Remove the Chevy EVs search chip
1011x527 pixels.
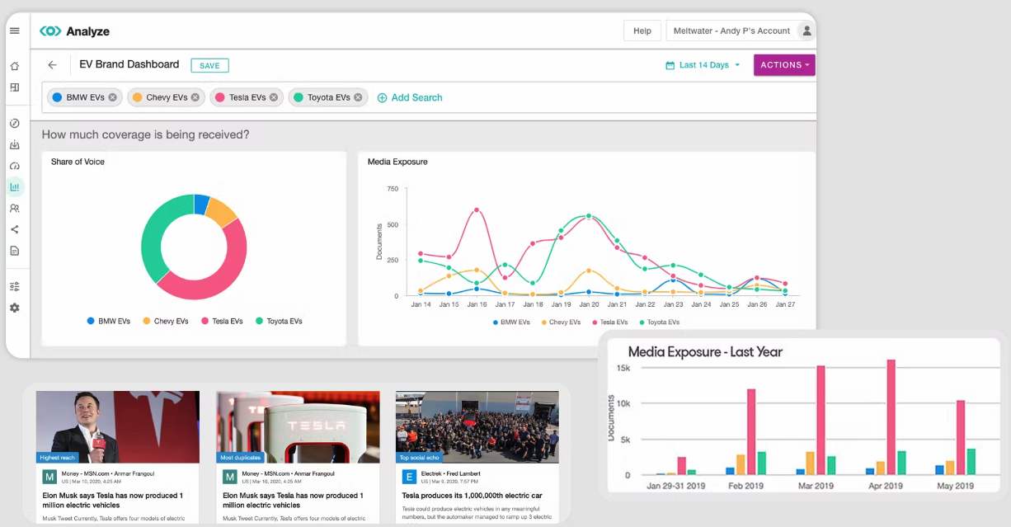point(195,97)
